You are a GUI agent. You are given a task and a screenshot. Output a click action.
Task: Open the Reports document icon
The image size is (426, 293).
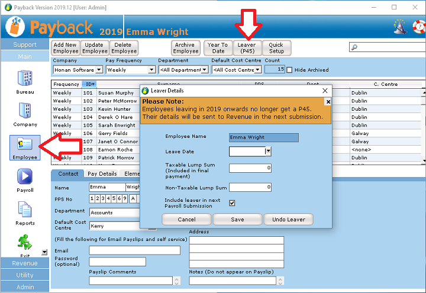(25, 210)
